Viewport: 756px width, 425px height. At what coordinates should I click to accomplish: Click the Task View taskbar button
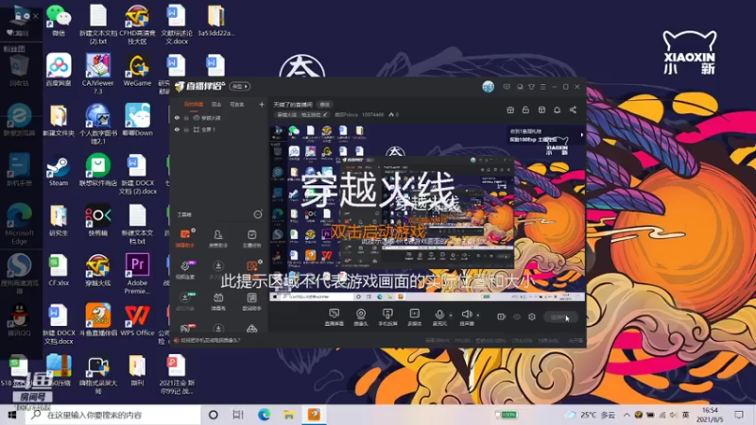click(238, 415)
